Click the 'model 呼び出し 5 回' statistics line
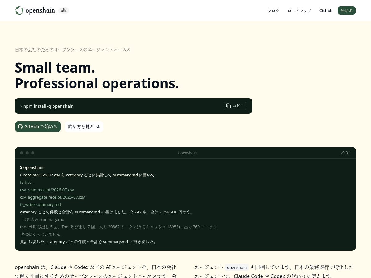The image size is (371, 278). [x=118, y=227]
